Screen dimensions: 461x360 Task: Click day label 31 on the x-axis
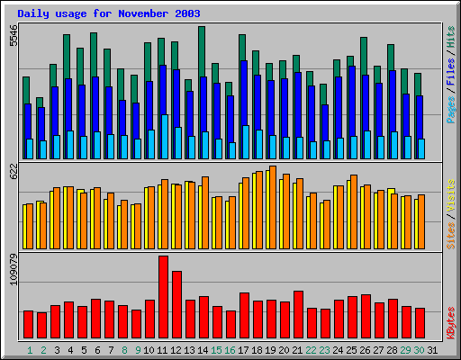[x=432, y=350]
